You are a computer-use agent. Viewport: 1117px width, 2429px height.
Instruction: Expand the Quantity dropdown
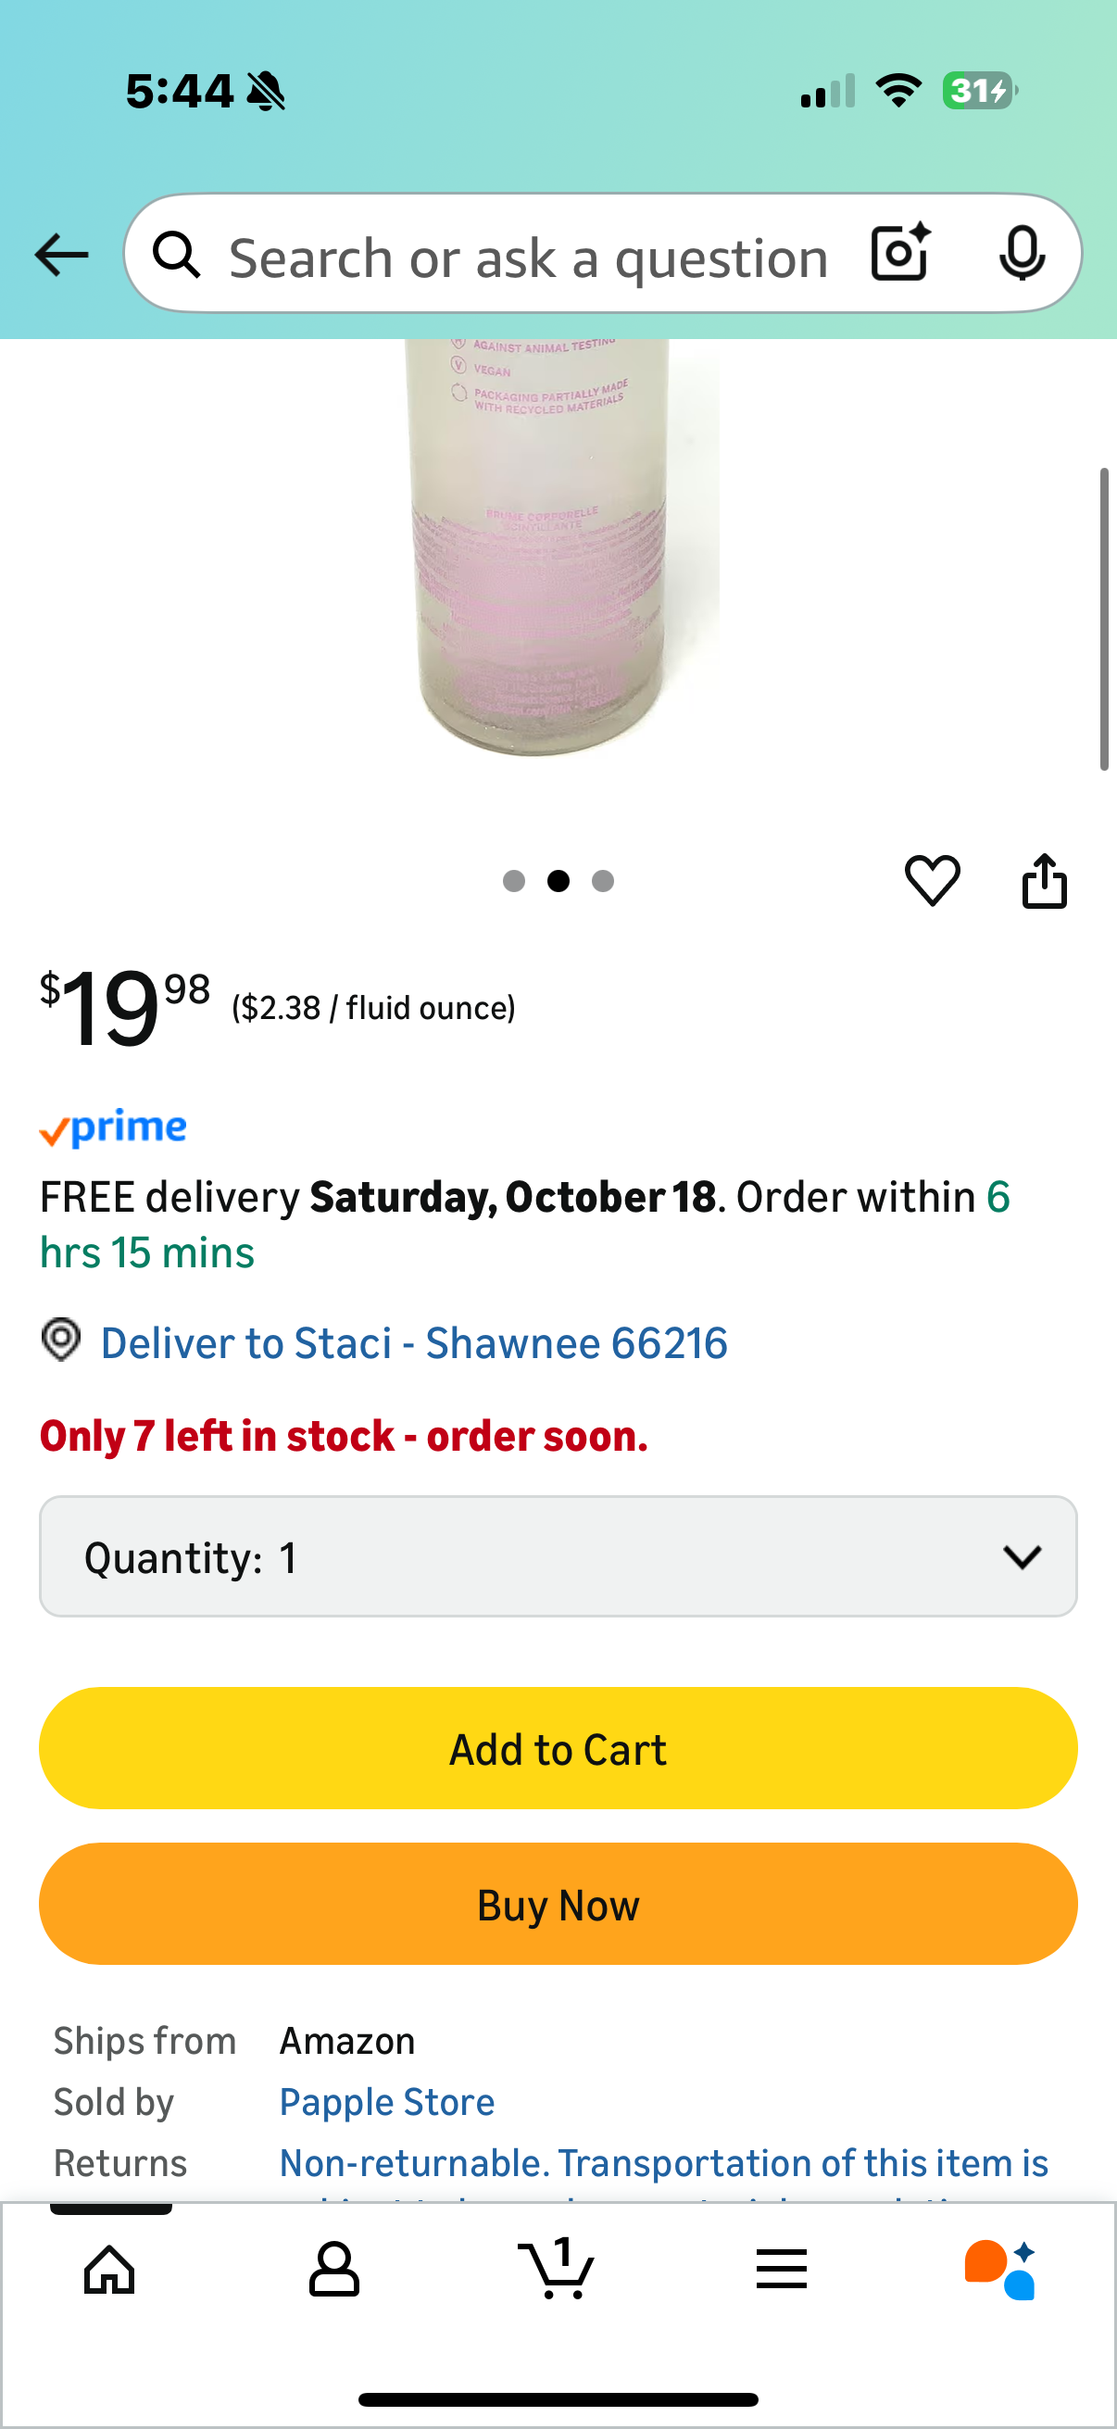pyautogui.click(x=558, y=1556)
